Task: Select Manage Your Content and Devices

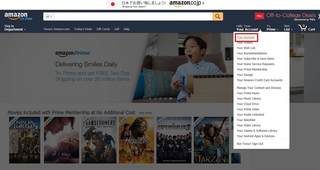Action: pyautogui.click(x=259, y=88)
